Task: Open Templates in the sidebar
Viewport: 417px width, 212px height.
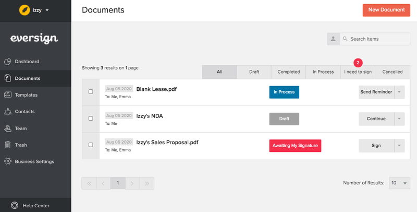Action: pos(35,95)
